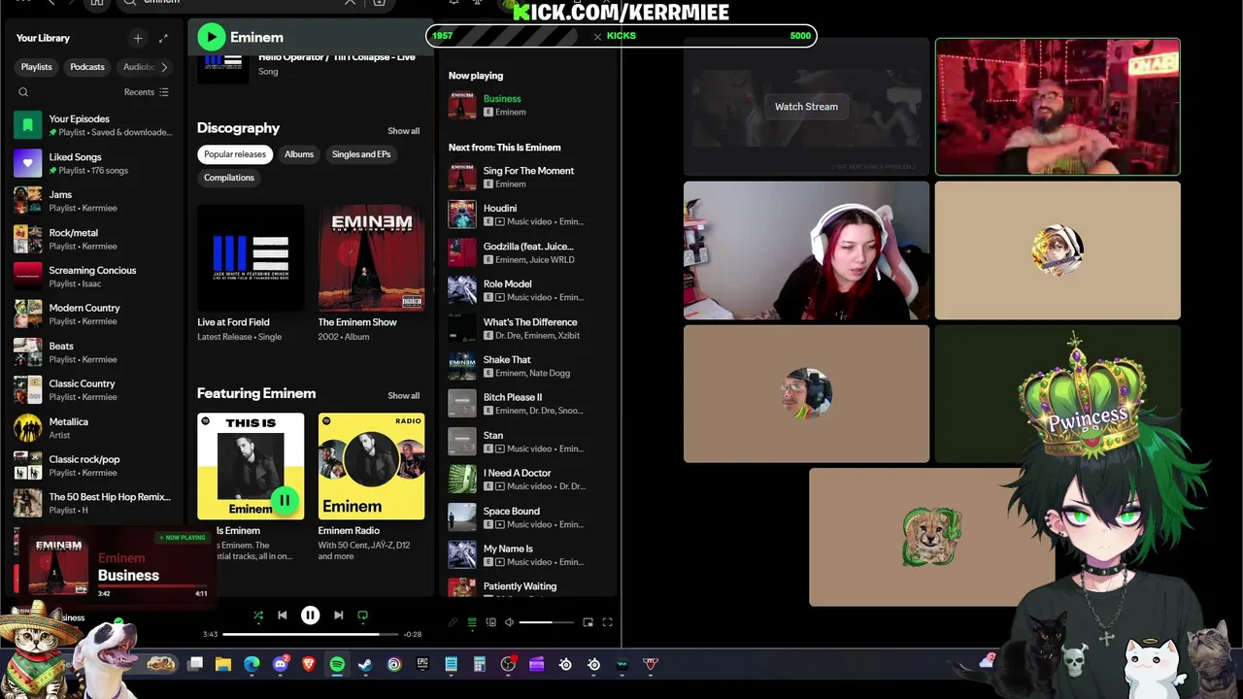Screen dimensions: 1243x699
Task: Open The Eminem Show album cover
Action: [371, 257]
